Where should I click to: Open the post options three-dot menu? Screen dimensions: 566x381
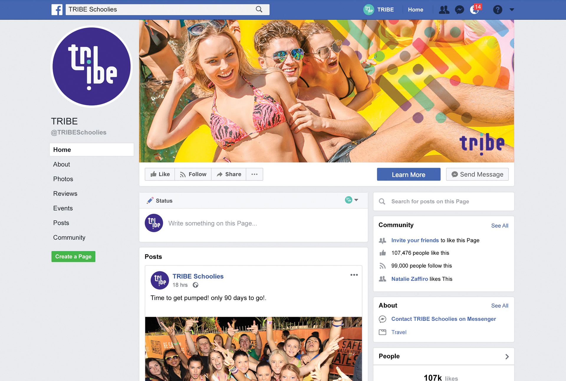(x=354, y=275)
